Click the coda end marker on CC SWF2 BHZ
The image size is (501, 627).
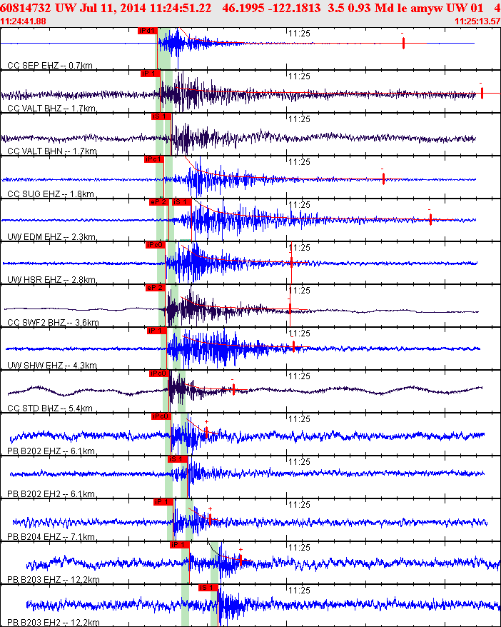pyautogui.click(x=290, y=309)
